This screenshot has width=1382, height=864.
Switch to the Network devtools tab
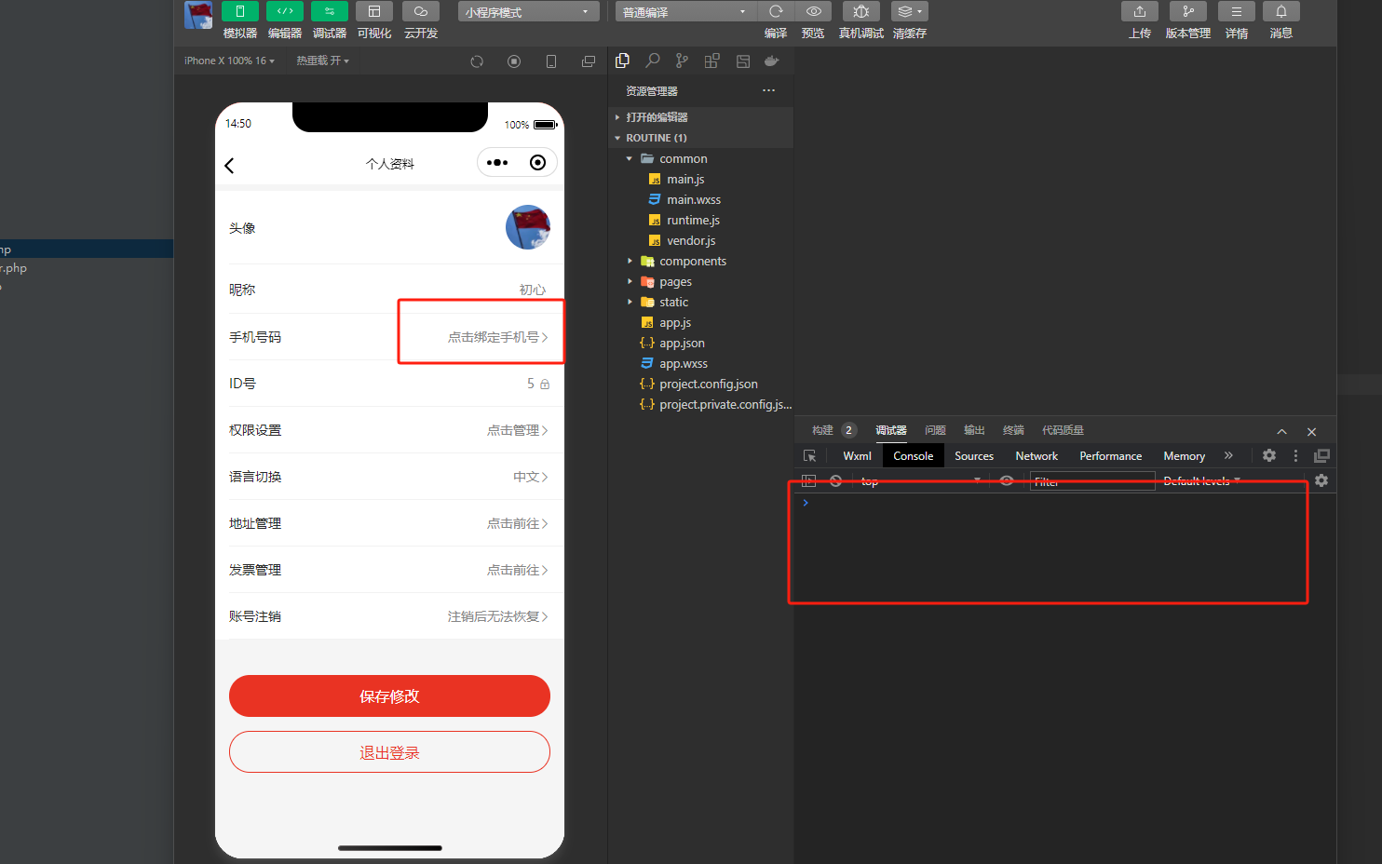click(1036, 456)
